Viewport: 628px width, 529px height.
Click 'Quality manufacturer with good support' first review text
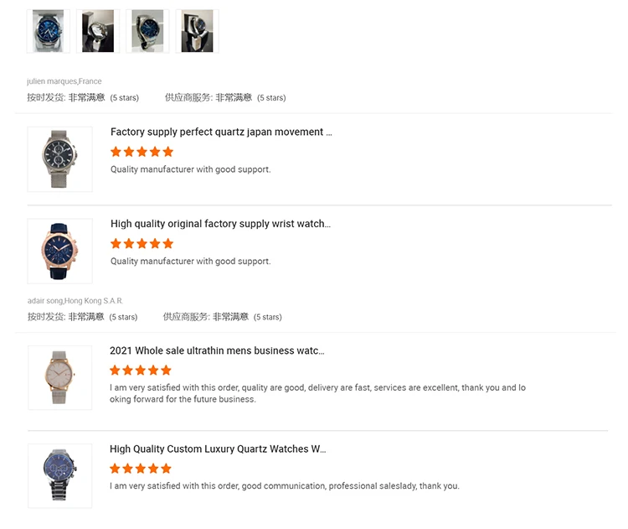(190, 169)
